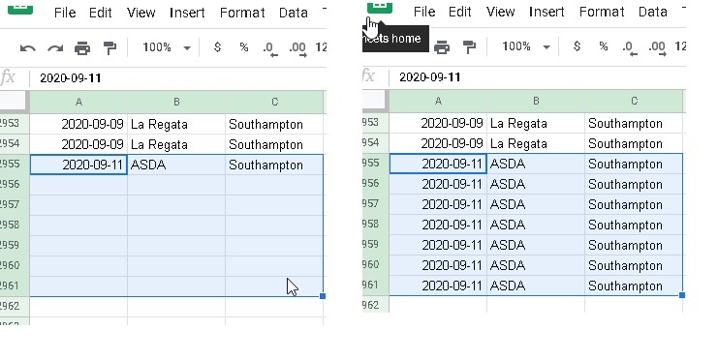Click fill handle of selection in right window
The image size is (718, 361).
pyautogui.click(x=682, y=295)
